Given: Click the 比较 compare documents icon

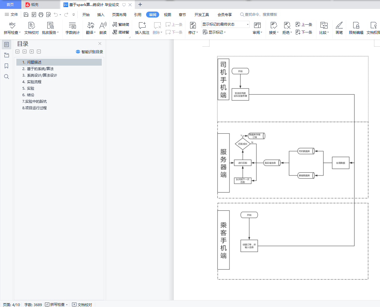Looking at the screenshot, I should [324, 25].
